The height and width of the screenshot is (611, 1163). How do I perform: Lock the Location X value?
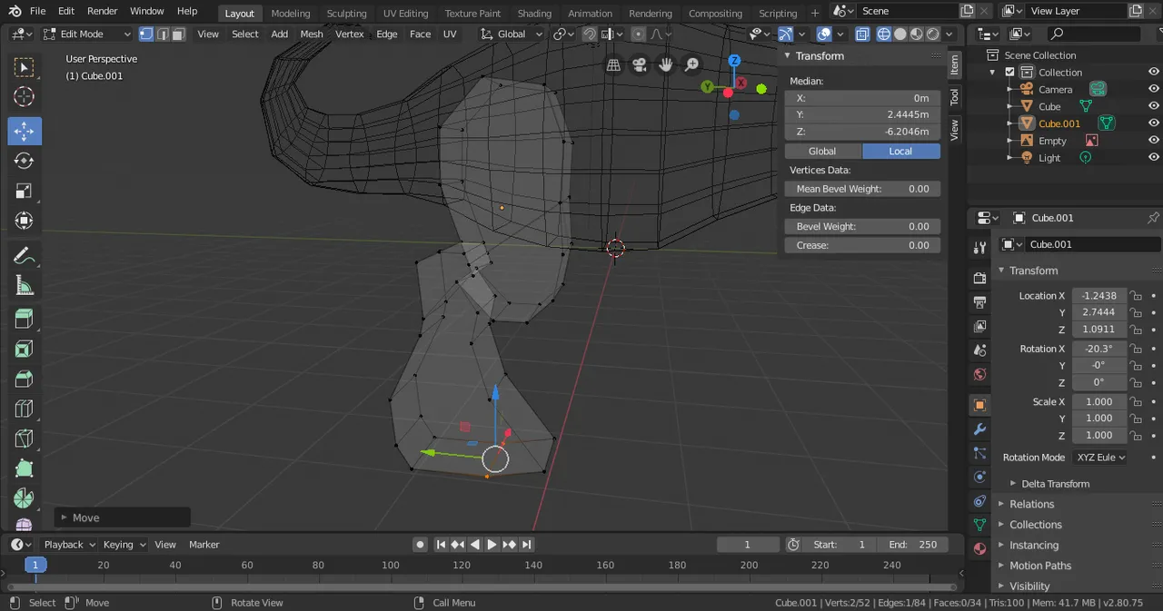(x=1135, y=296)
